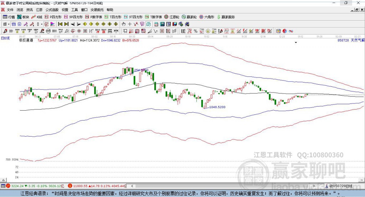
Task: Click the 日K线 label
Action: click(5, 38)
